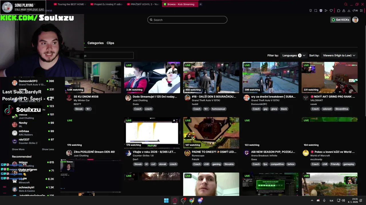
Task: Click the Slovakia tag under Fokzik stream
Action: [229, 164]
